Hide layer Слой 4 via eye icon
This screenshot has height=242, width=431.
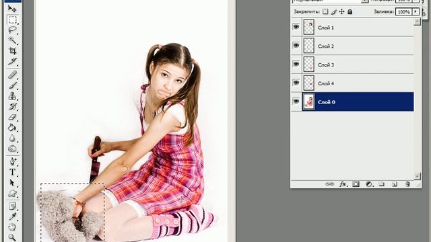[296, 82]
